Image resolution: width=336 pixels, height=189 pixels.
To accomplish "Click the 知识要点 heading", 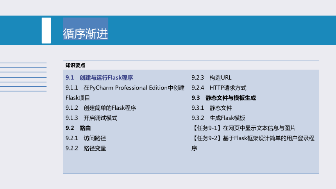I will [75, 65].
